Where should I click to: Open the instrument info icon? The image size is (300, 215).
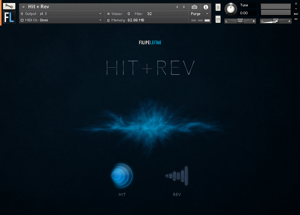(x=205, y=7)
